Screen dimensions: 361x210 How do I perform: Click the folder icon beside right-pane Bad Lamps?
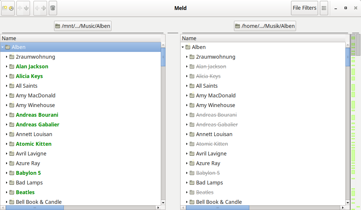(192, 183)
